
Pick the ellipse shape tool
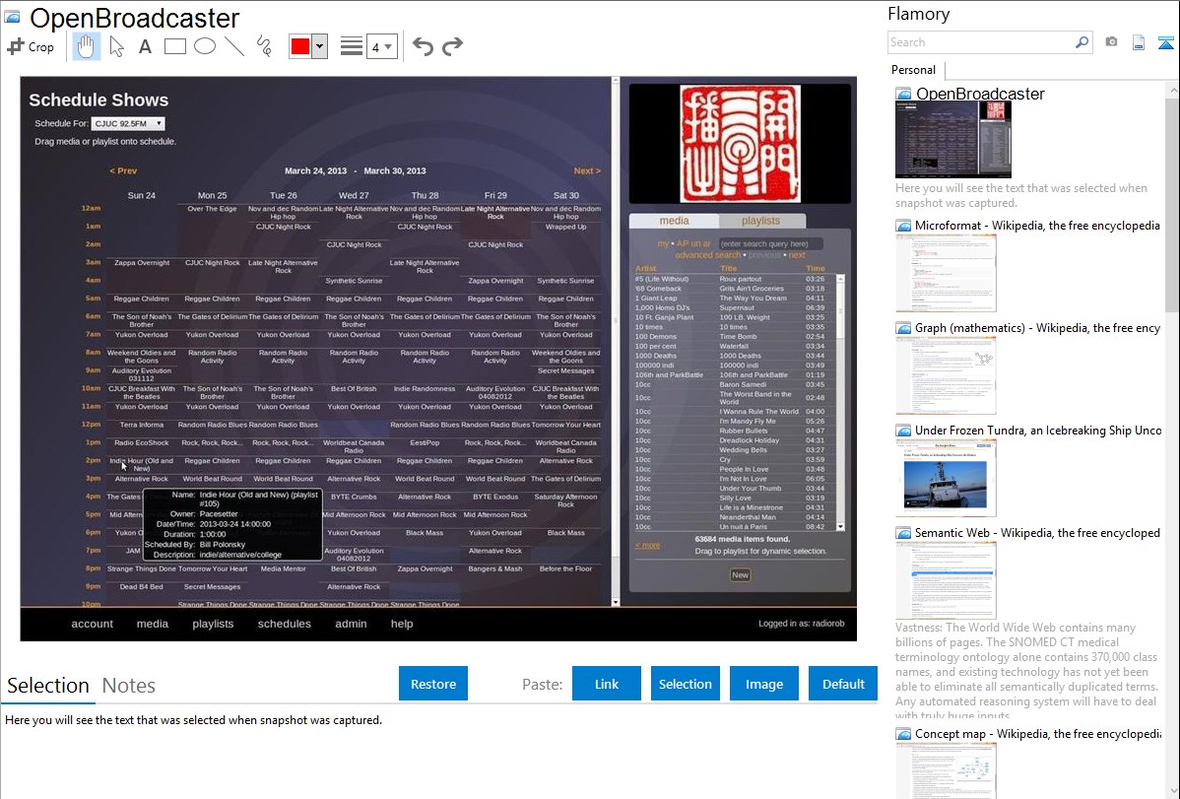click(205, 46)
